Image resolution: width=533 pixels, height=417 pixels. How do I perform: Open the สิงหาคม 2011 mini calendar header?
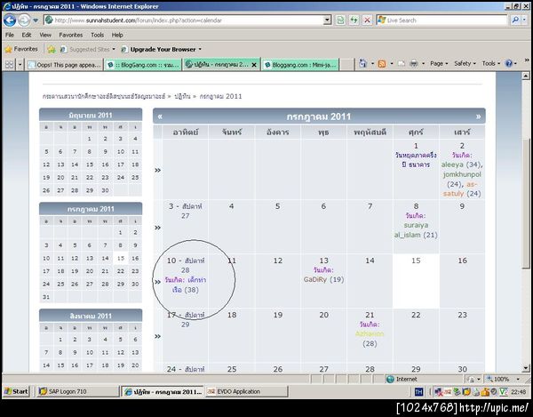coord(91,316)
